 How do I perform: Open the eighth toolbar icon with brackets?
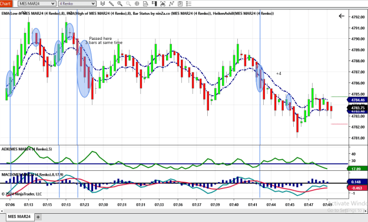tap(163, 4)
